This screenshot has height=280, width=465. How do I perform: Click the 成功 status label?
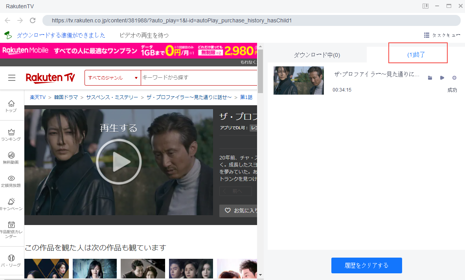point(452,90)
